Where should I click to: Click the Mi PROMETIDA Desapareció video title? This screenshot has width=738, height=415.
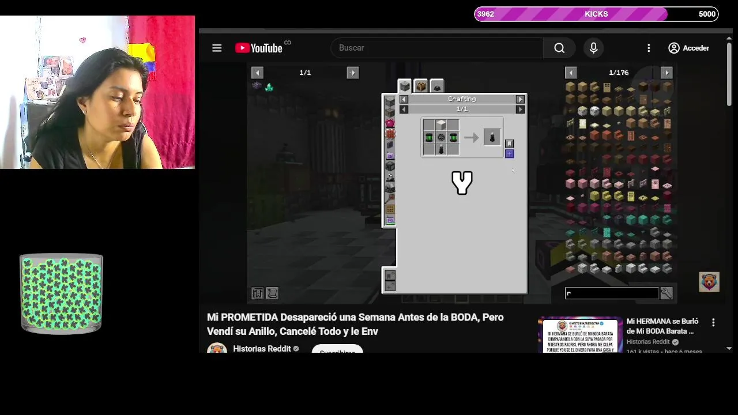tap(355, 325)
